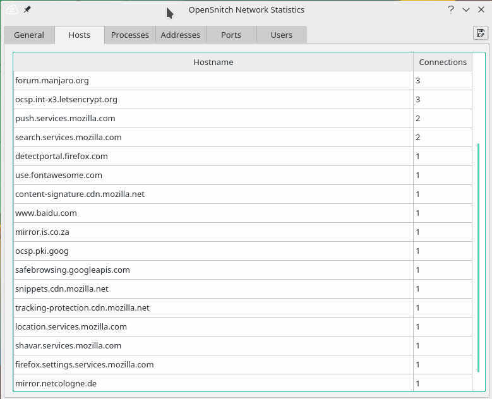Select ocsp.int-x3.letsencrypt.org hostname

[66, 100]
